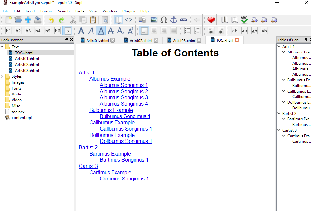Toggle paragraph style p button
The image size is (311, 211).
tap(68, 31)
